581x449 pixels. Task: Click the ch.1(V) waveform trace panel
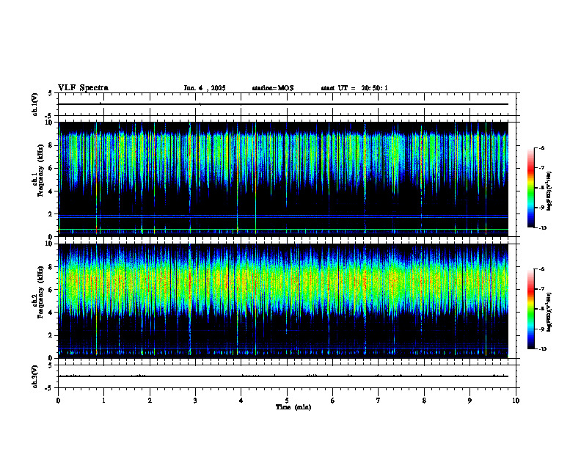coord(287,104)
